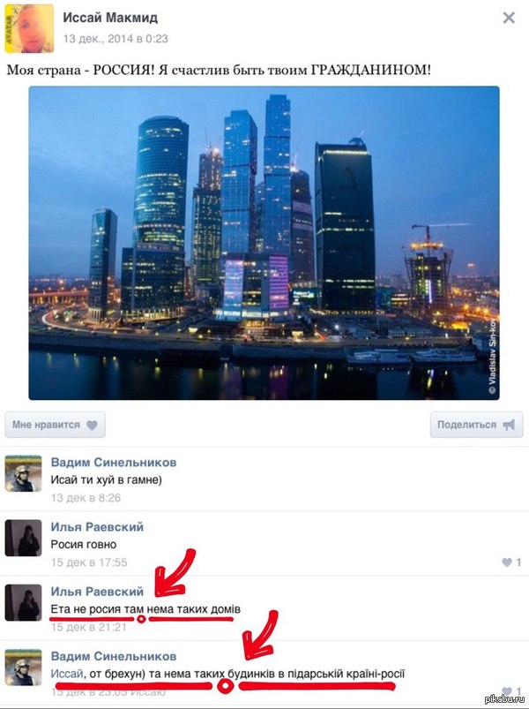Open Илья Раевский name above 'Ета не росия'

97,592
